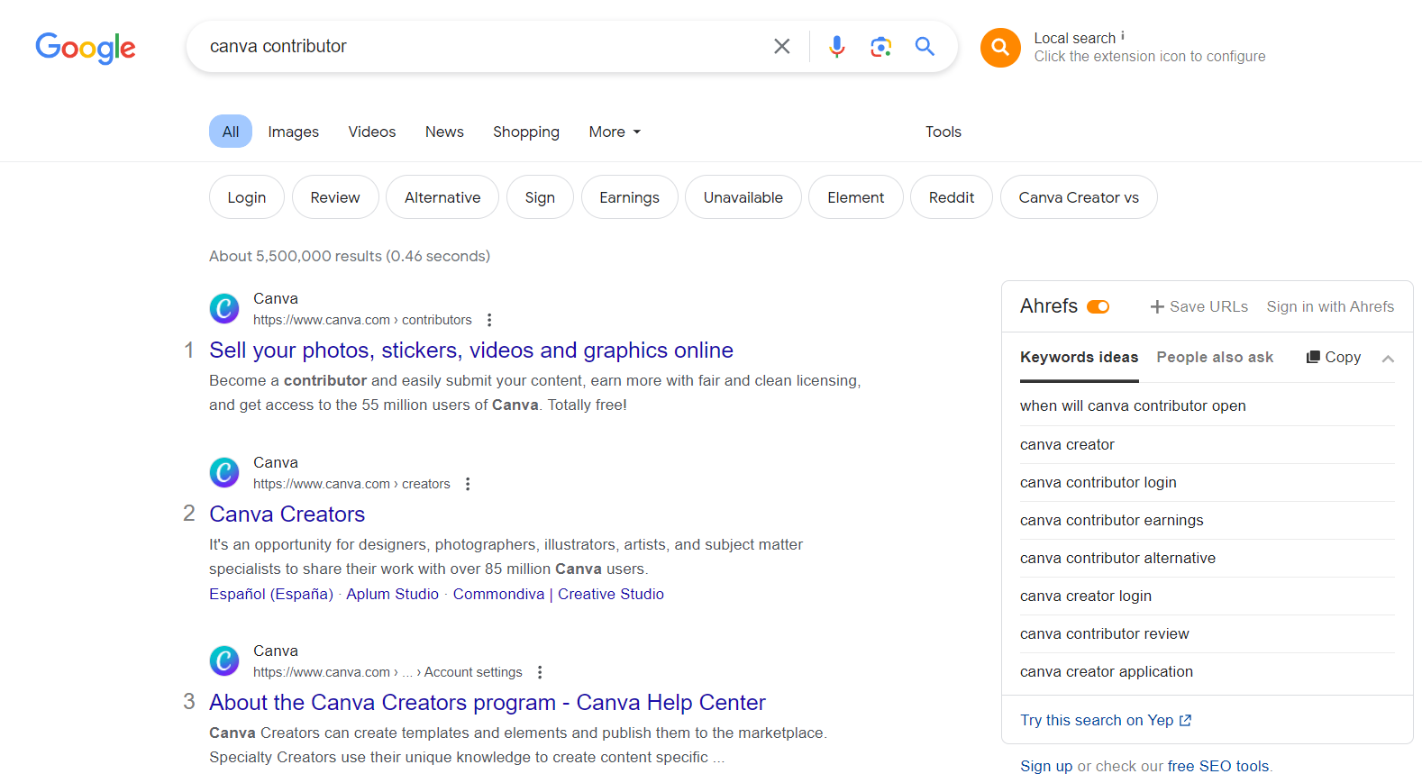
Task: Click keyword 'canva creator'
Action: 1067,444
